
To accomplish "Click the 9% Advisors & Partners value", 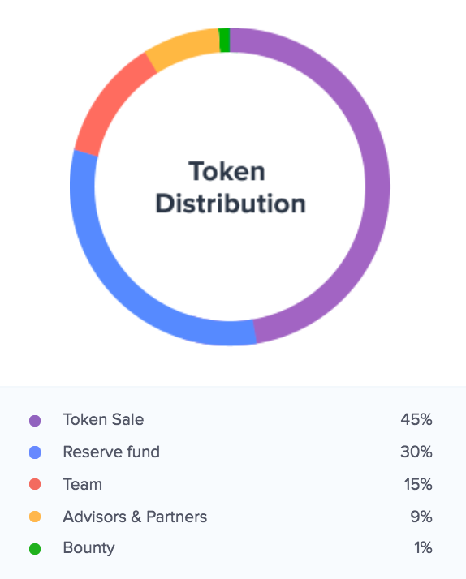I will click(421, 517).
